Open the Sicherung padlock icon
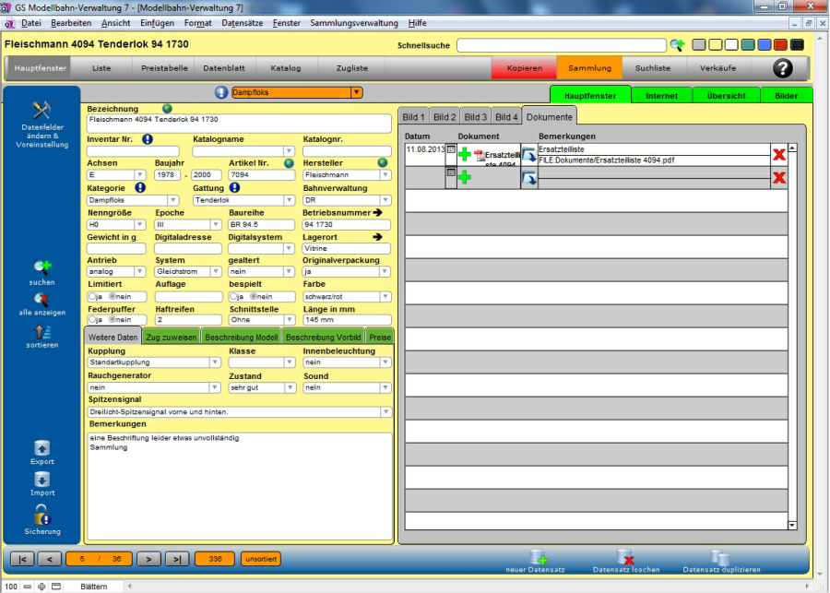 point(41,514)
